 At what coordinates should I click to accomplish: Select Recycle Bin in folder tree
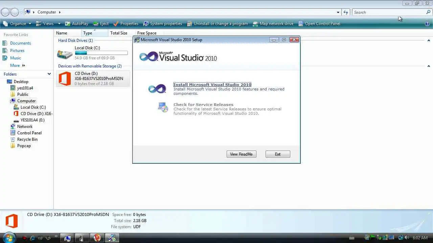pos(27,139)
